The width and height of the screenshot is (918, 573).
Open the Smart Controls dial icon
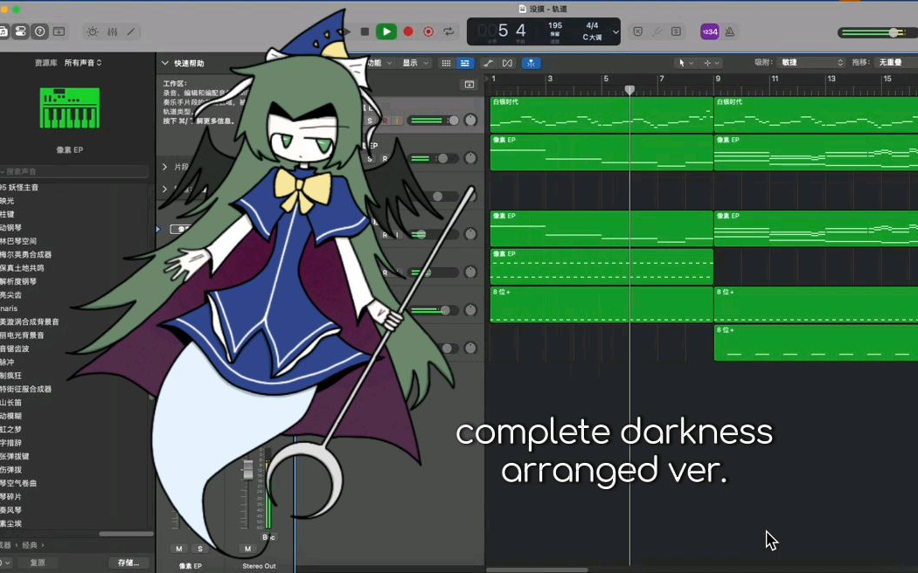click(x=92, y=31)
